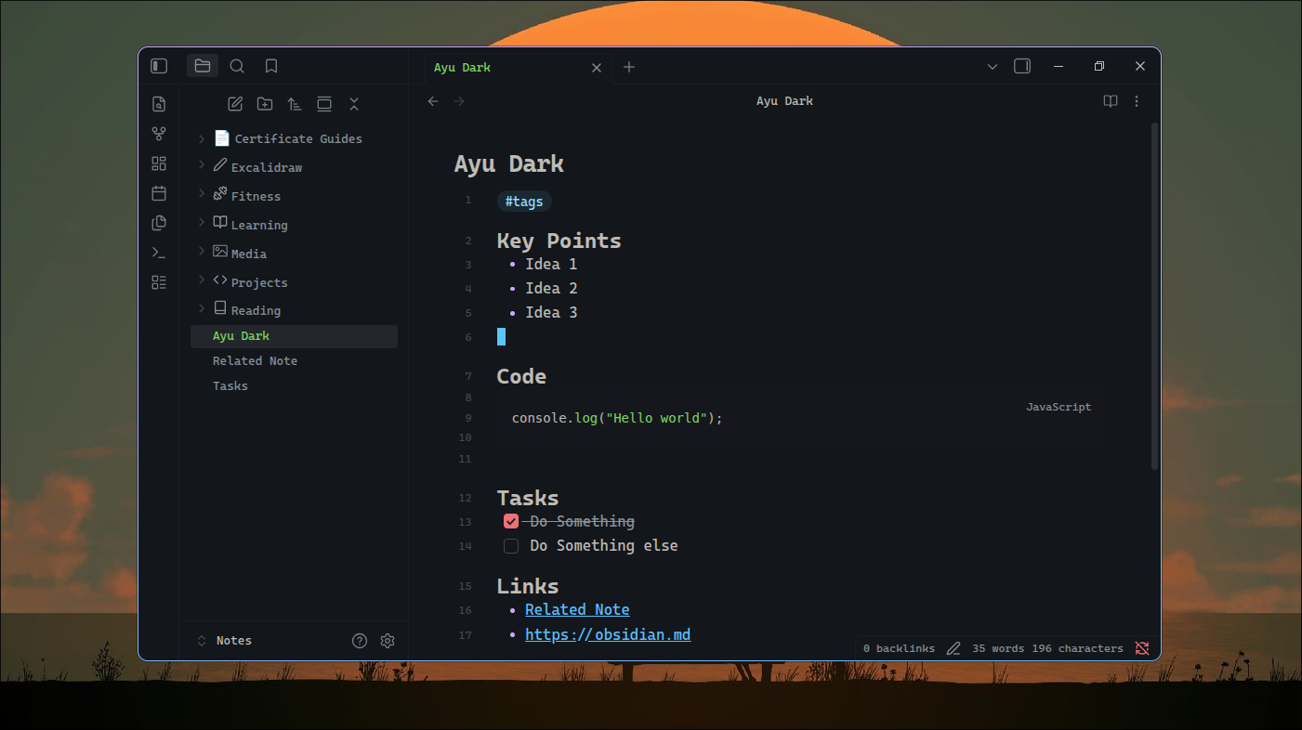Insert template via ribbon copy icon
Image resolution: width=1302 pixels, height=730 pixels.
(x=159, y=223)
